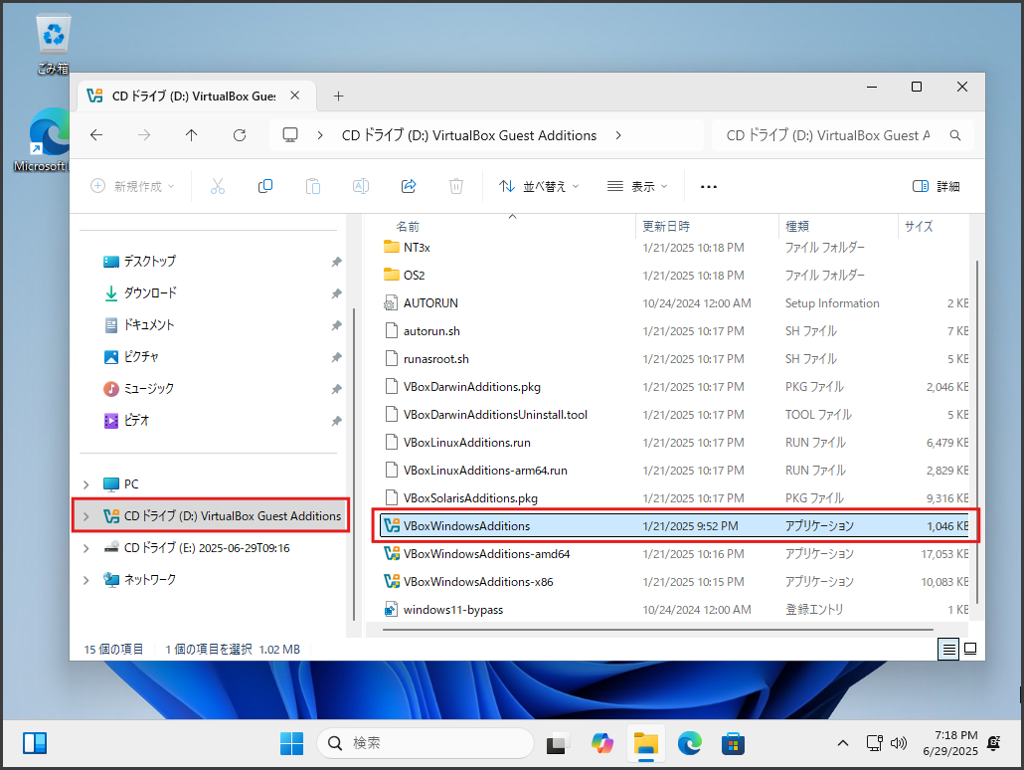This screenshot has height=770, width=1024.
Task: Select windows11-bypass registry file
Action: tap(453, 610)
